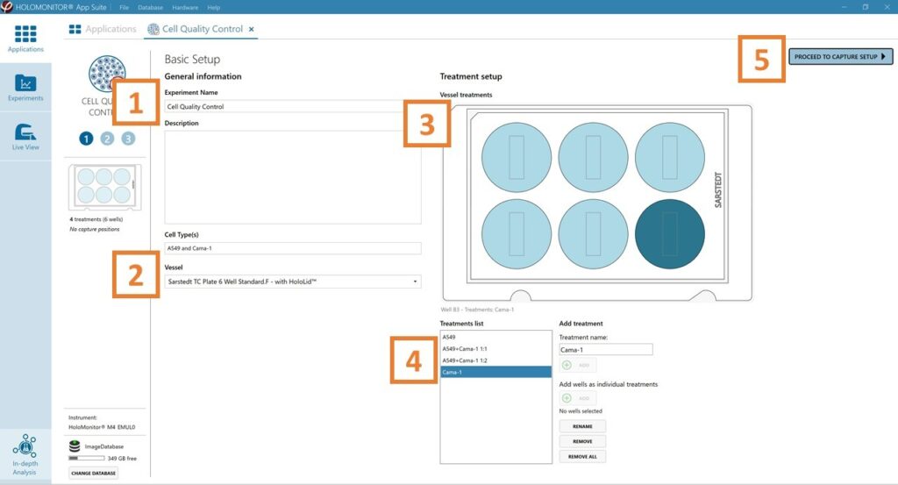This screenshot has height=485, width=898.
Task: Click the Cell Quality Control tab icon
Action: [x=153, y=29]
